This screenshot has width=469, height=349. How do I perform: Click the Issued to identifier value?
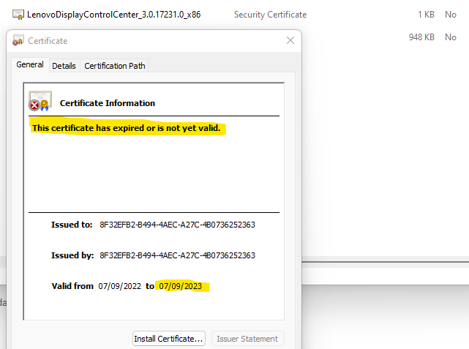177,225
